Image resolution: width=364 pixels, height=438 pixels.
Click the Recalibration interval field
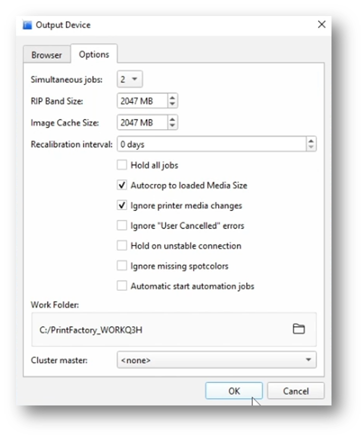211,144
